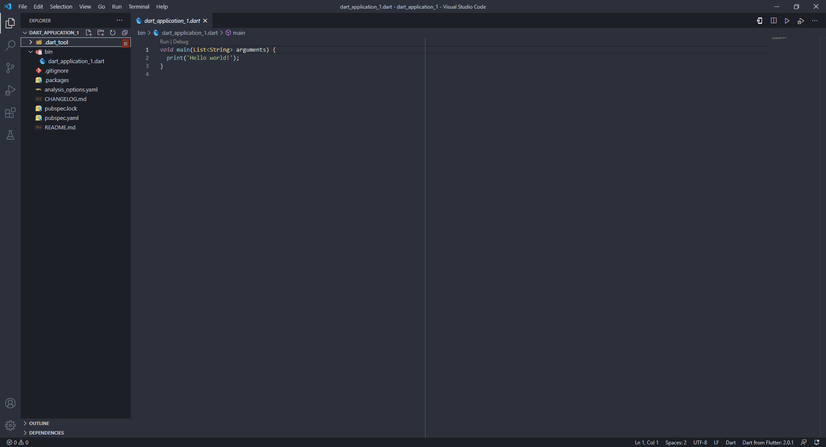Open the .gitignore file
Viewport: 826px width, 447px height.
pyautogui.click(x=76, y=70)
